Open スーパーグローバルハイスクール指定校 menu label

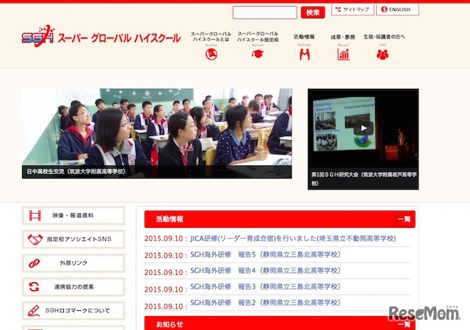click(258, 37)
